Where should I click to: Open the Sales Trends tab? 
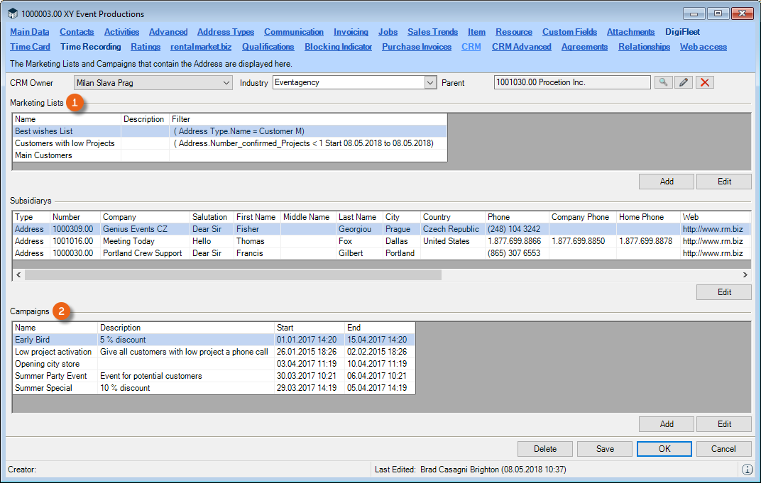432,32
